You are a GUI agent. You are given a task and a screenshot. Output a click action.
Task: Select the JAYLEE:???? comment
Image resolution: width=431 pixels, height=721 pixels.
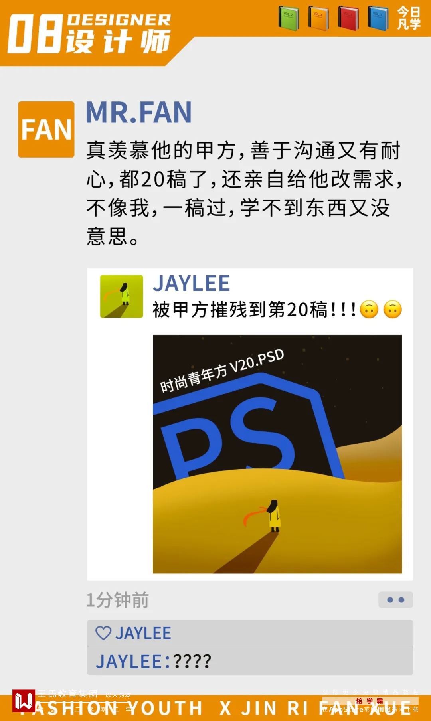point(250,661)
